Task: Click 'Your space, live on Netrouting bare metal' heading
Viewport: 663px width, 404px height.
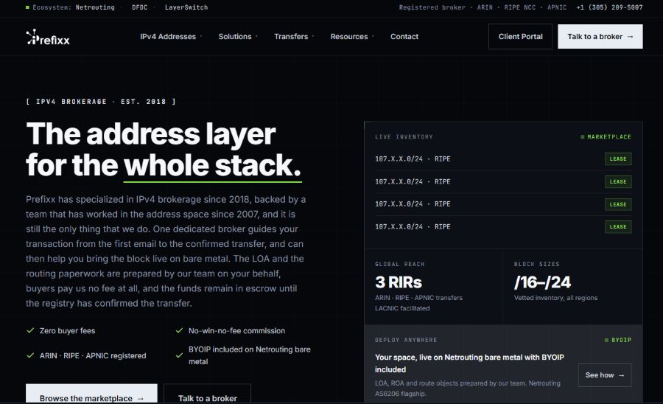Action: point(469,363)
